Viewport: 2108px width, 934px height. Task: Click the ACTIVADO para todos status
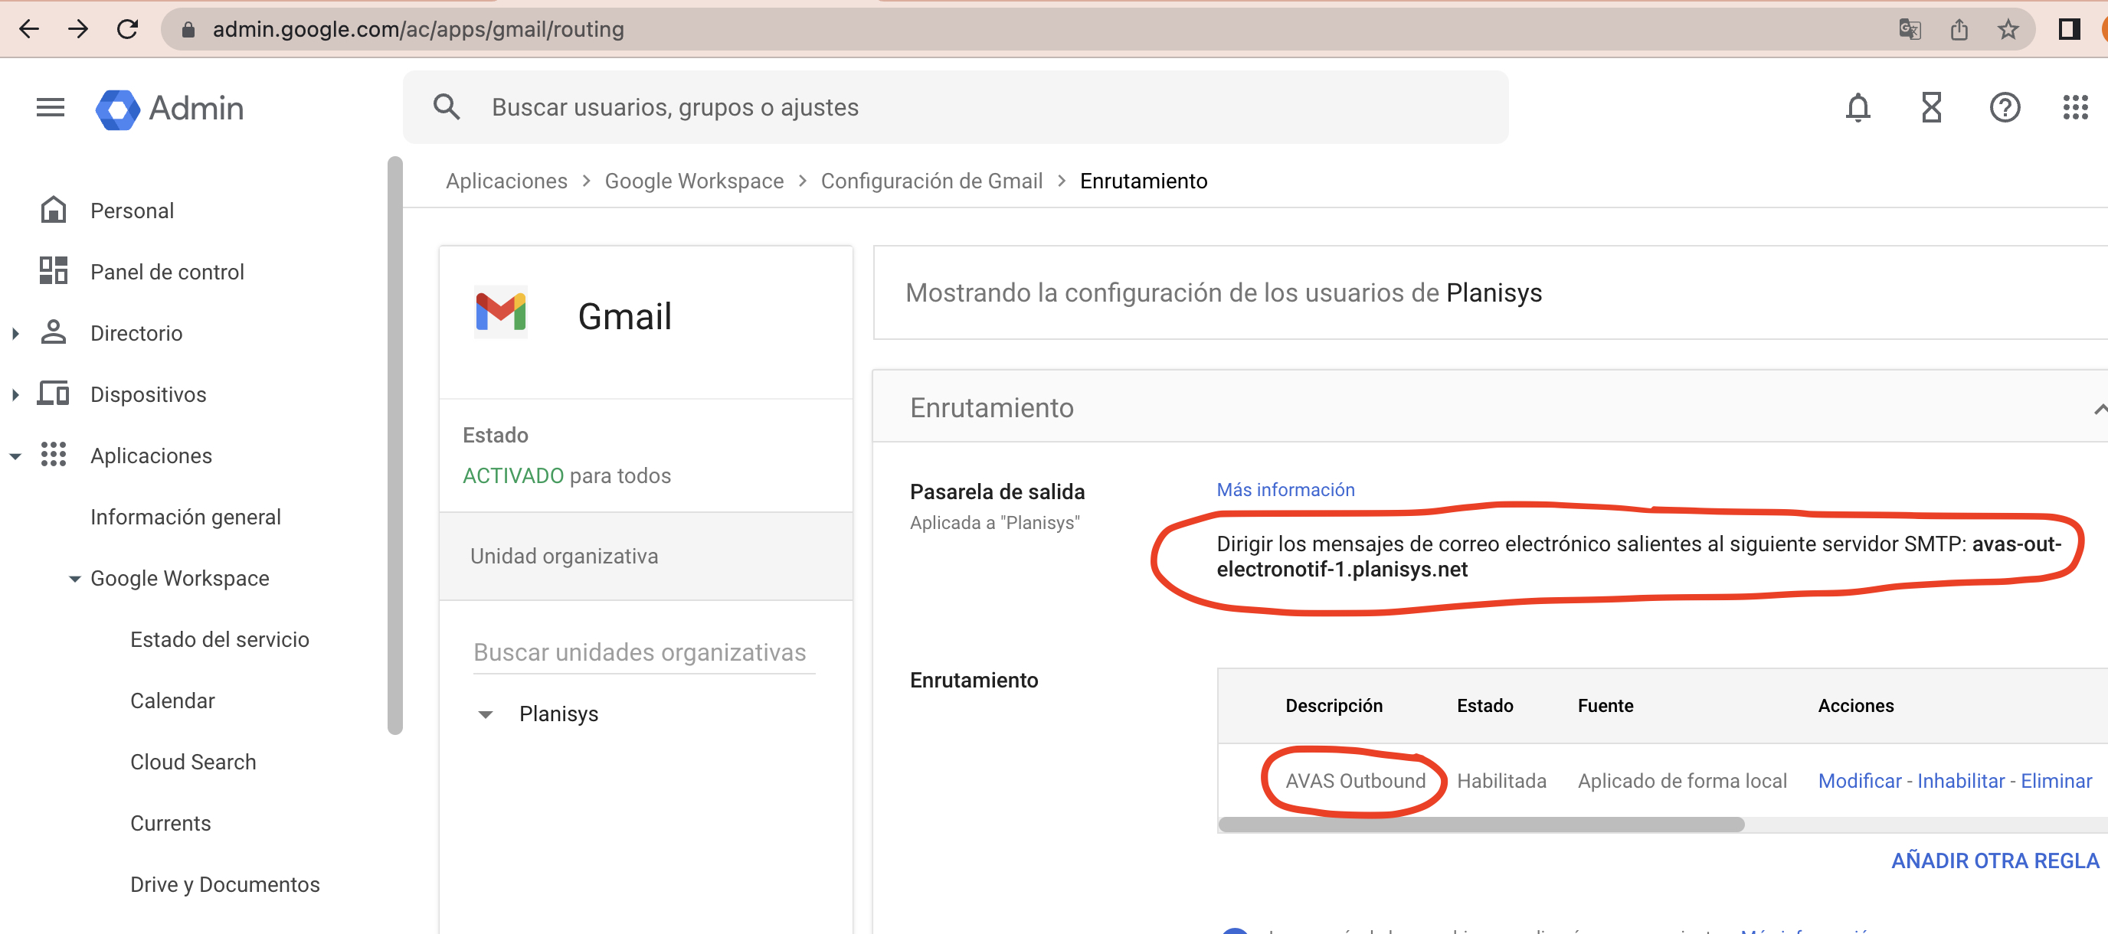click(566, 476)
